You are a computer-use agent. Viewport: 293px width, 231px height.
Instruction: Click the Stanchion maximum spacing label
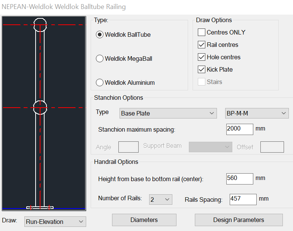(x=137, y=129)
